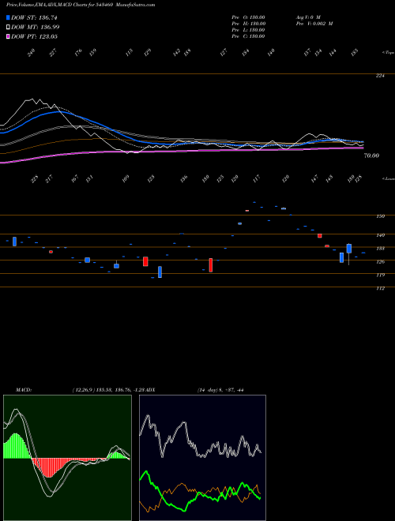
Task: Click the peak of the white price line
Action: click(32, 99)
